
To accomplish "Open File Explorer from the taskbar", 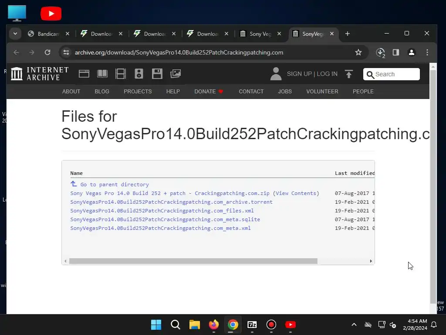I will tap(195, 325).
